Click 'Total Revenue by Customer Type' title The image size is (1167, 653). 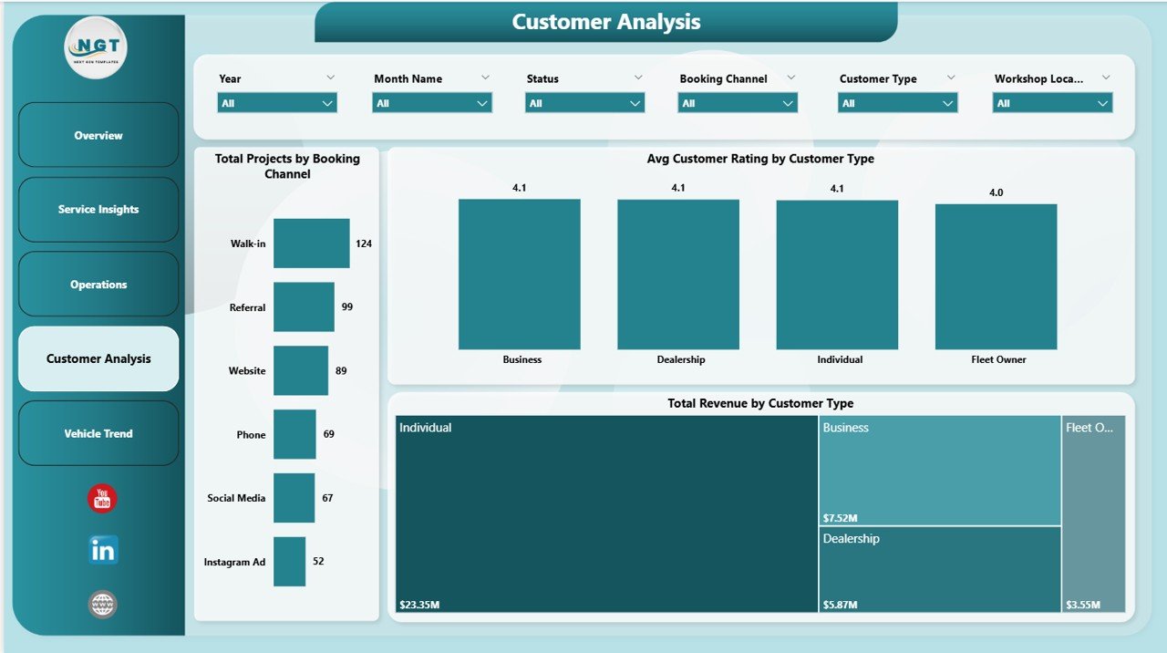tap(760, 403)
